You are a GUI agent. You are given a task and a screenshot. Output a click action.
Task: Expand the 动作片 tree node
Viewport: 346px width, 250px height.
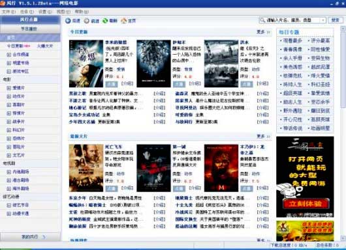(9, 96)
